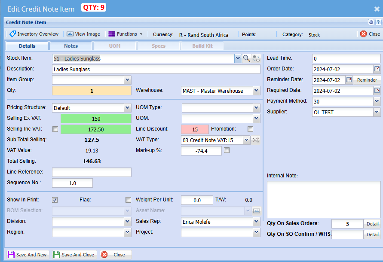Open the Required Date calendar picker
The image size is (383, 262).
point(377,91)
